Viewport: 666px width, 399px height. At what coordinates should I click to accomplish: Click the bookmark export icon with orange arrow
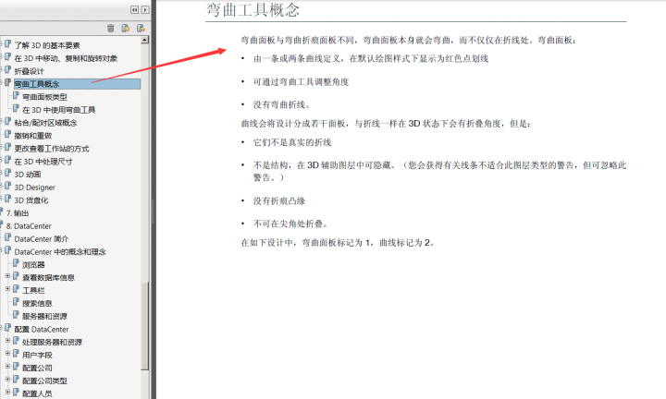(x=141, y=28)
